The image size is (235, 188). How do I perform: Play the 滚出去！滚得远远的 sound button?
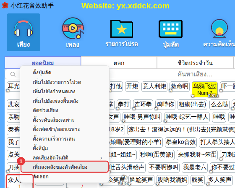click(x=181, y=130)
